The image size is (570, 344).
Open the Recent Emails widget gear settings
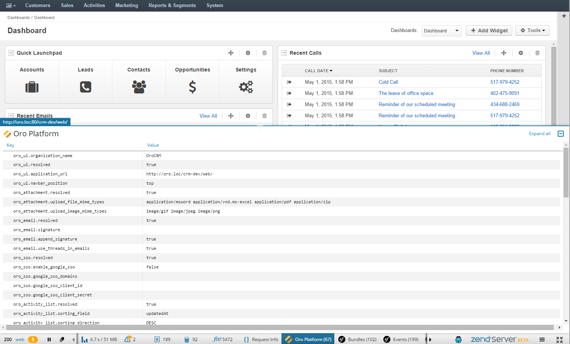248,116
